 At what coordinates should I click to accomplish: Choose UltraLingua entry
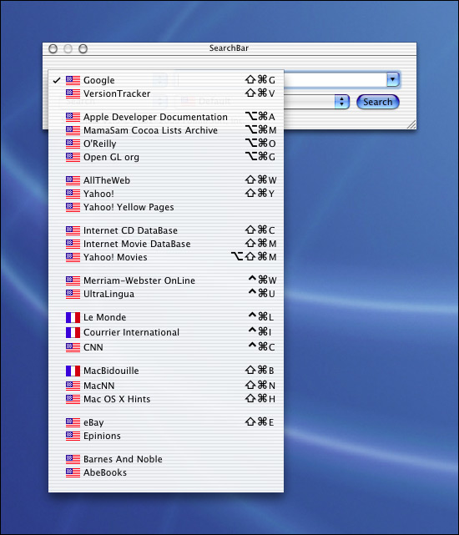coord(166,294)
